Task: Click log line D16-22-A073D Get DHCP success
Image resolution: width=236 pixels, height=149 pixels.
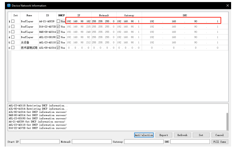Action: [x=38, y=128]
